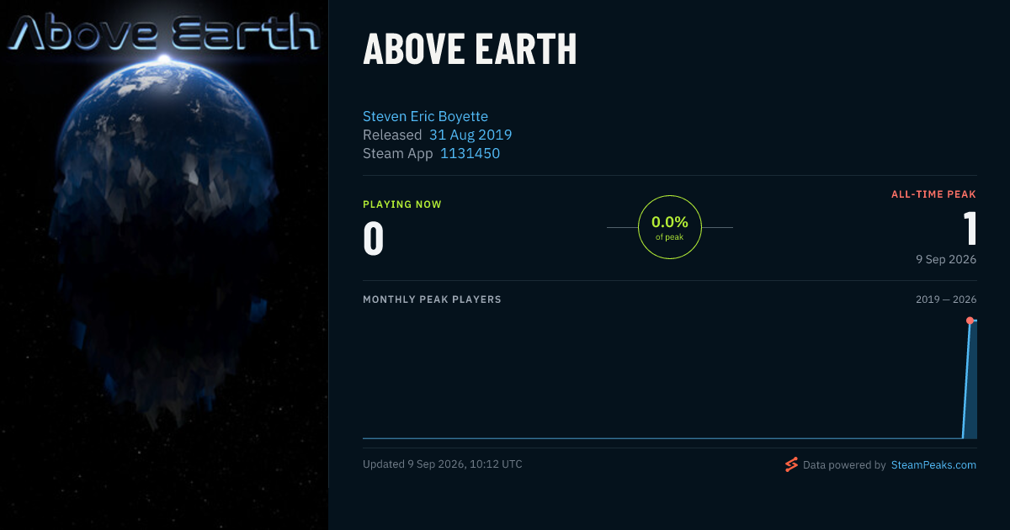Click the Monthly Peak Players label
This screenshot has height=530, width=1010.
tap(432, 299)
